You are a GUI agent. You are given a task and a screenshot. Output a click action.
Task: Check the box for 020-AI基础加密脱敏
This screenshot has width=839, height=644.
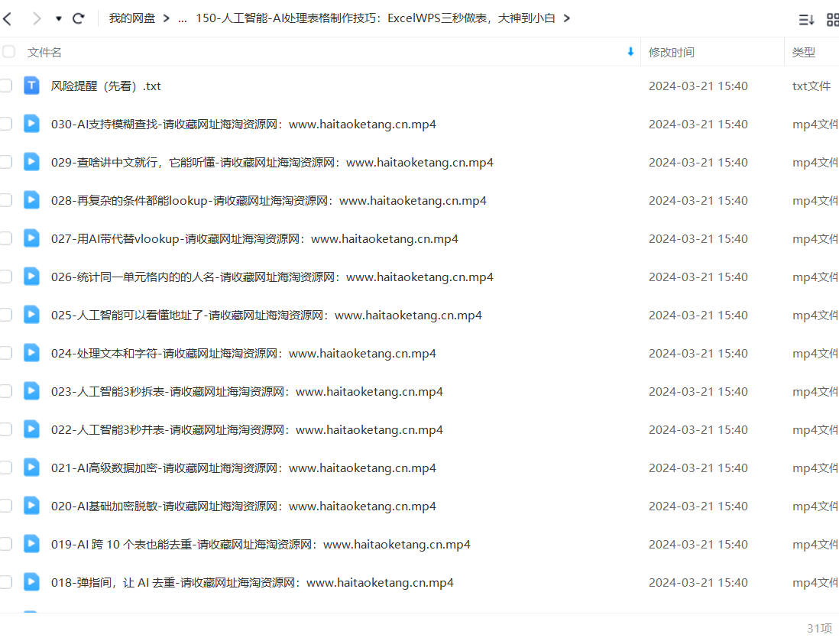coord(6,506)
